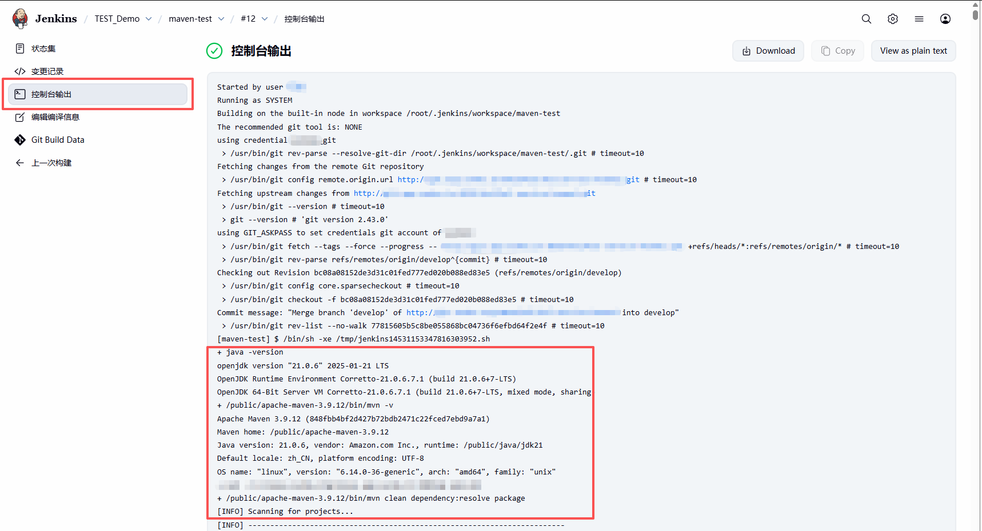Expand the TEST_Demo breadcrumb dropdown
The height and width of the screenshot is (531, 982).
149,19
